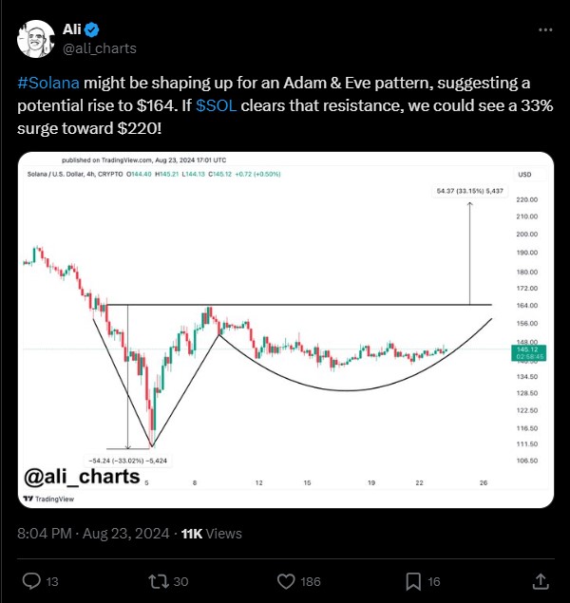Click the reply speech bubble icon
The image size is (570, 603).
pos(31,581)
